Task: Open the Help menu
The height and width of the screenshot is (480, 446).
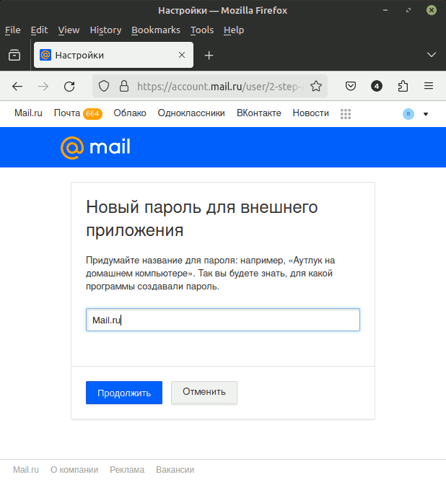Action: coord(234,30)
